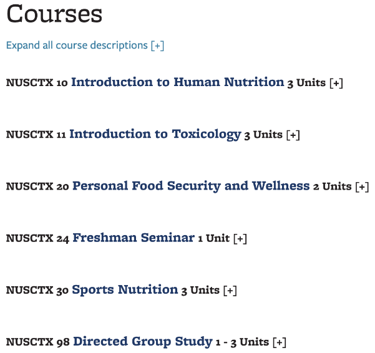Expand the Freshman Seminar [+] toggle
Image resolution: width=375 pixels, height=353 pixels.
pyautogui.click(x=240, y=238)
